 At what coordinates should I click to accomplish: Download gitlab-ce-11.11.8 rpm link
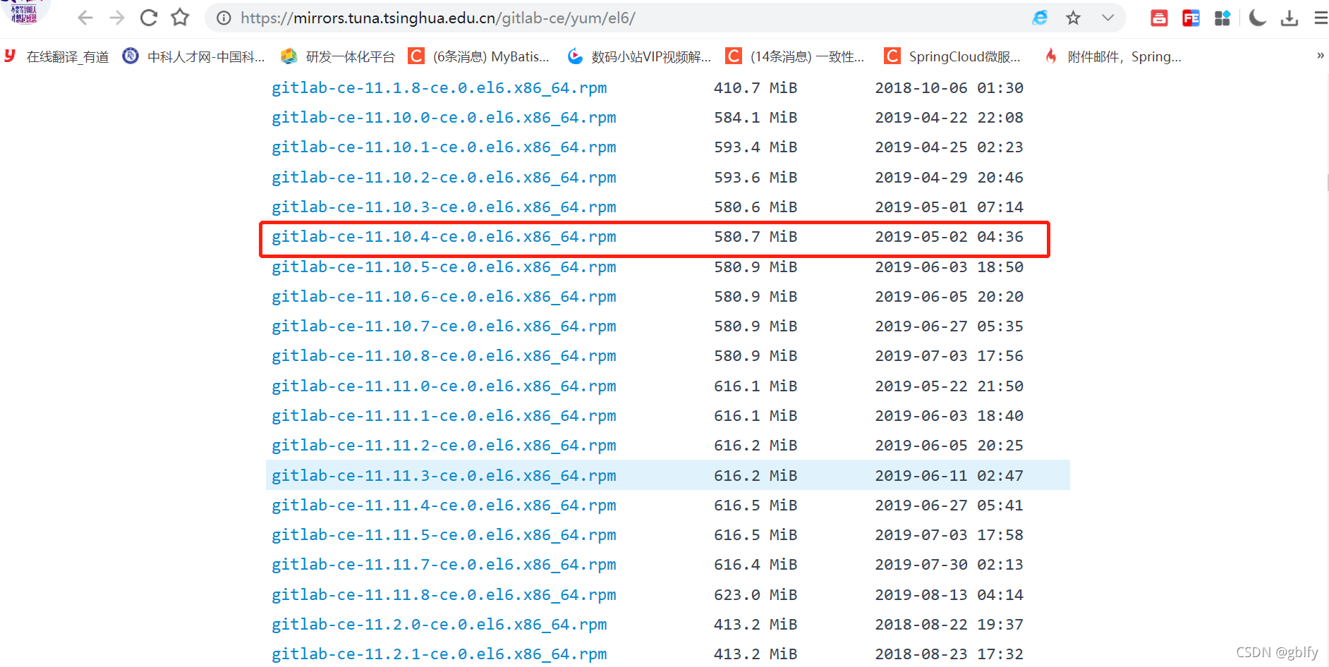444,595
